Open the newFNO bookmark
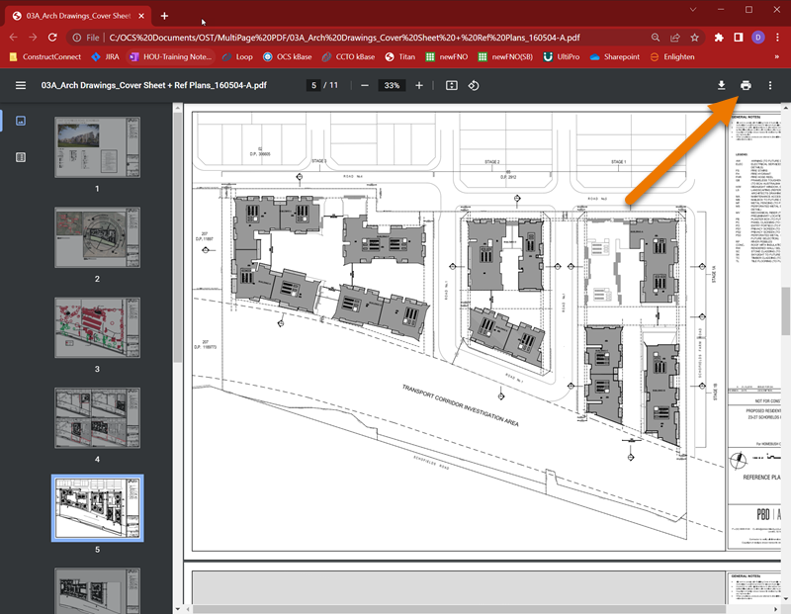 coord(447,57)
